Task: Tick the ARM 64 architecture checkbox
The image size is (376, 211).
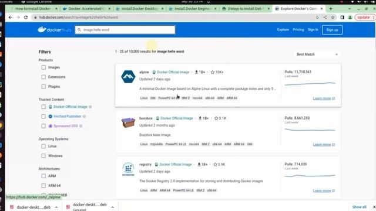Action: pyautogui.click(x=43, y=186)
